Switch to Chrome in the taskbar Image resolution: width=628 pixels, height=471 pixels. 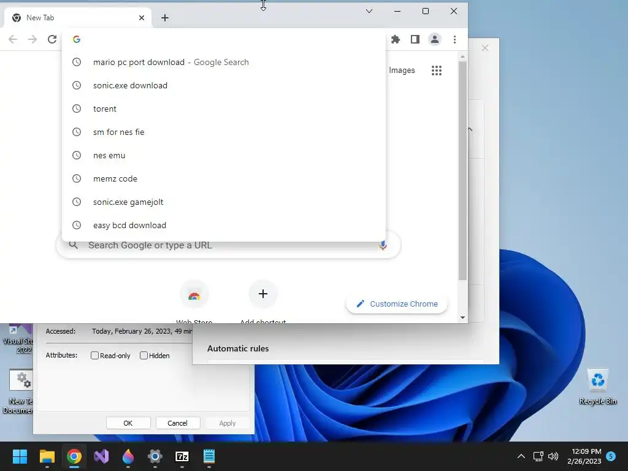74,456
